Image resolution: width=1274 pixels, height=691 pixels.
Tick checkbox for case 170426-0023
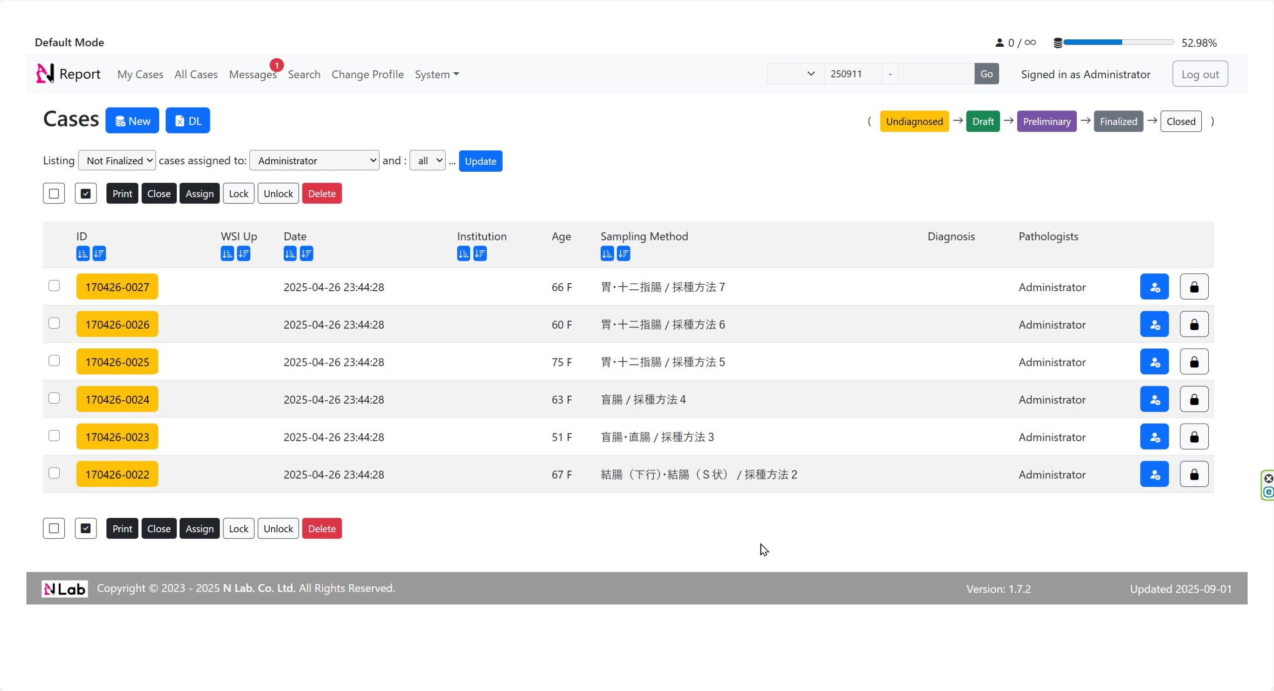coord(54,436)
